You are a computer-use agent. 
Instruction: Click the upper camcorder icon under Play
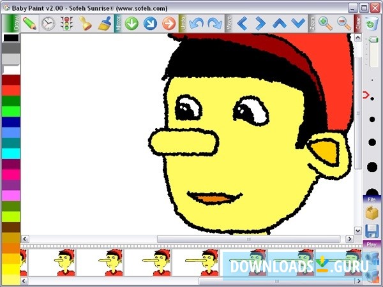coord(372,259)
